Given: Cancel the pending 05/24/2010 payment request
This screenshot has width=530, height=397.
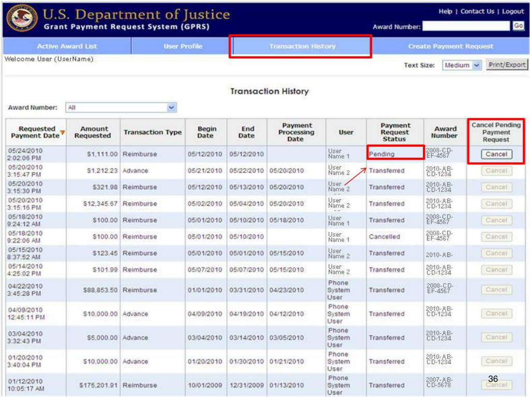Looking at the screenshot, I should click(x=496, y=154).
